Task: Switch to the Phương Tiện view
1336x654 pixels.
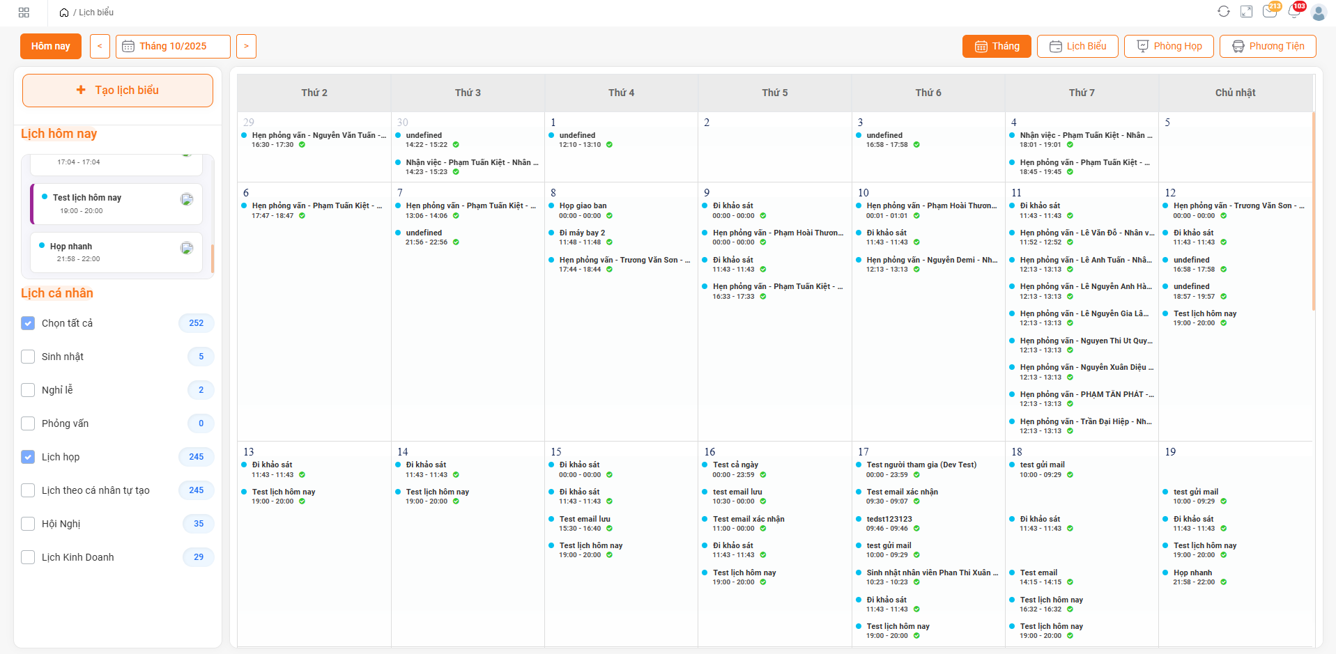Action: [x=1267, y=47]
